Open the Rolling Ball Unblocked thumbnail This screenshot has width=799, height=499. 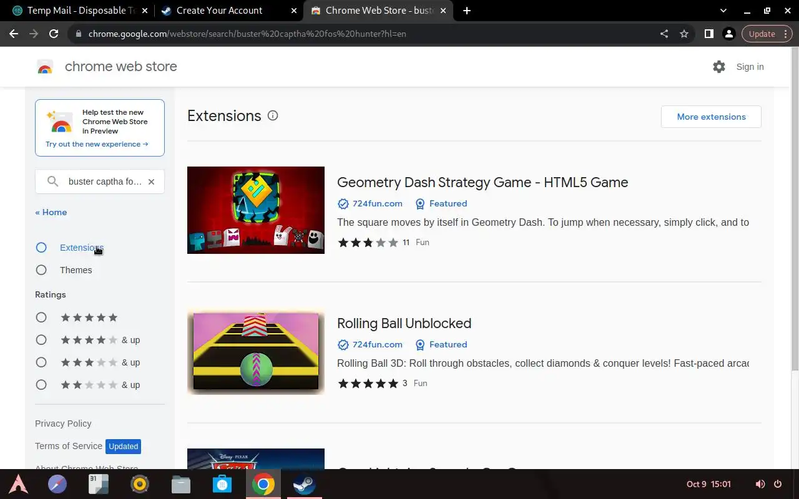[x=256, y=351]
